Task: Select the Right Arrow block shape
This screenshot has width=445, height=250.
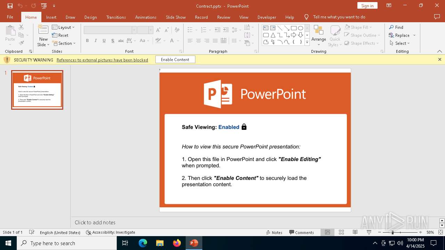Action: 293,35
